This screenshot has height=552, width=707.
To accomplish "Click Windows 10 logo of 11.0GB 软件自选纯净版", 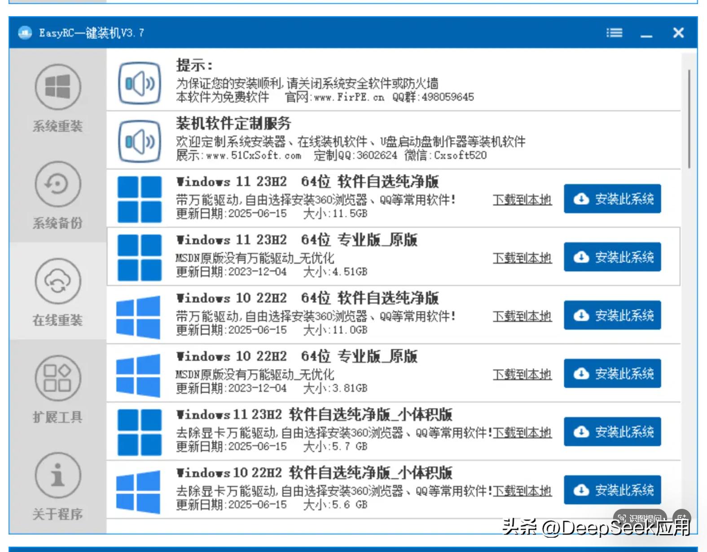I will click(138, 316).
